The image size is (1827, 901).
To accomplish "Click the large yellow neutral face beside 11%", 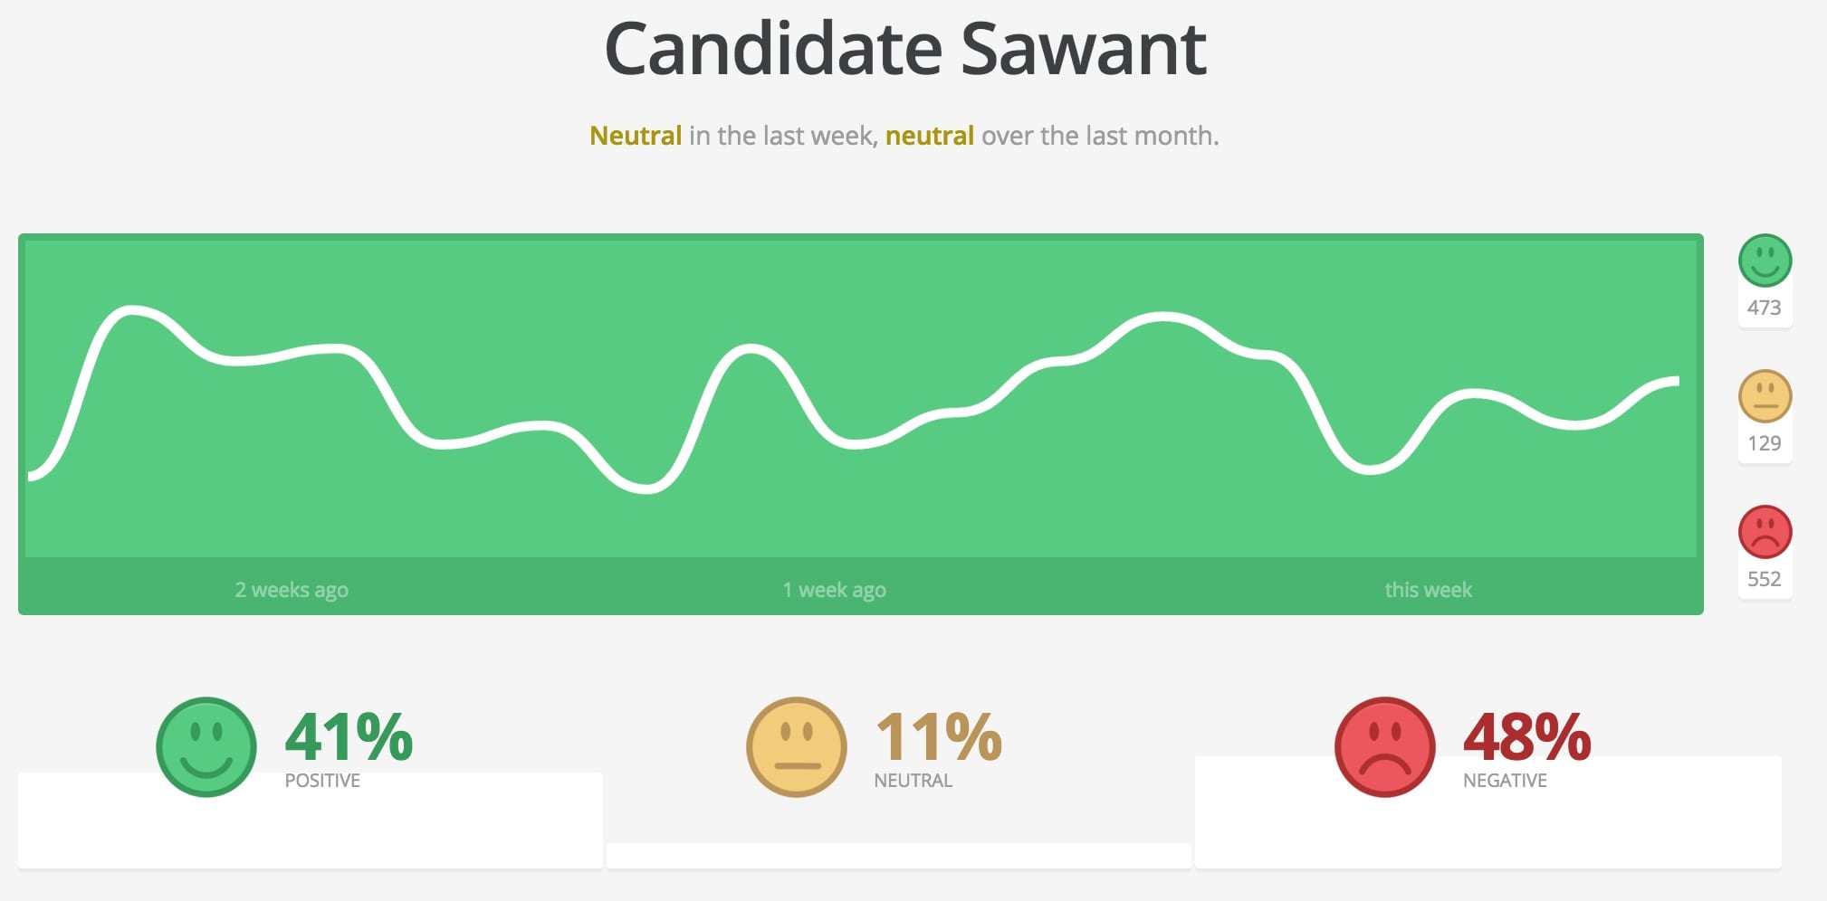I will [797, 747].
